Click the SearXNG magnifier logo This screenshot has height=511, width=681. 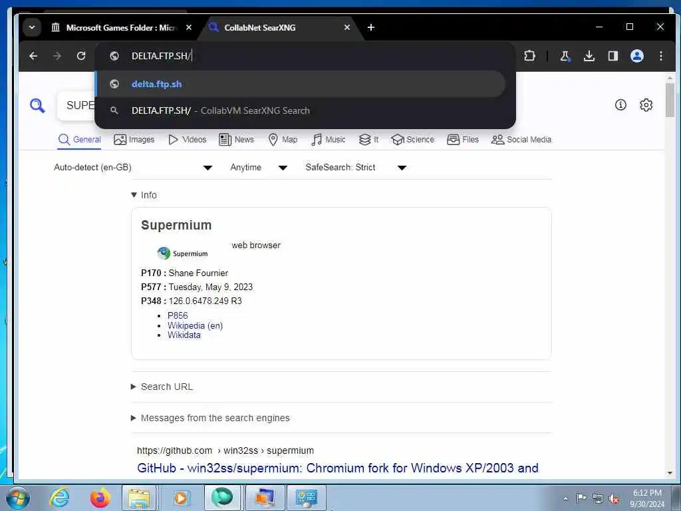coord(37,106)
